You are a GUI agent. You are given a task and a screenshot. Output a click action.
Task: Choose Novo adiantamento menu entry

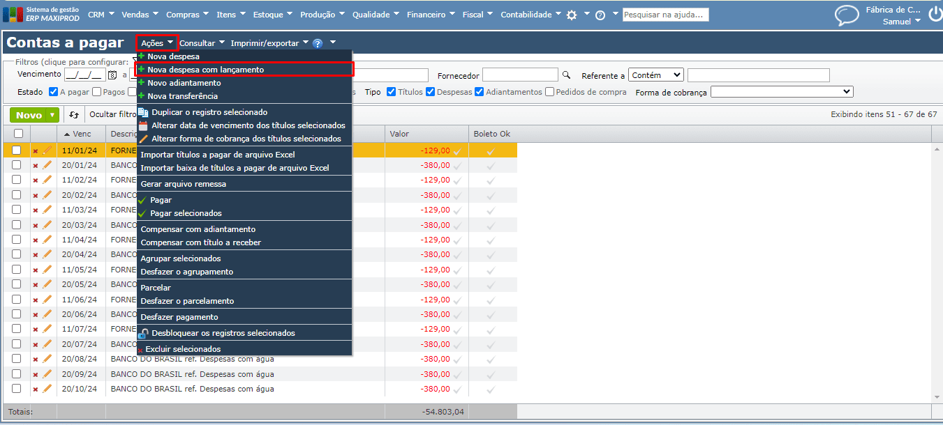click(x=244, y=83)
